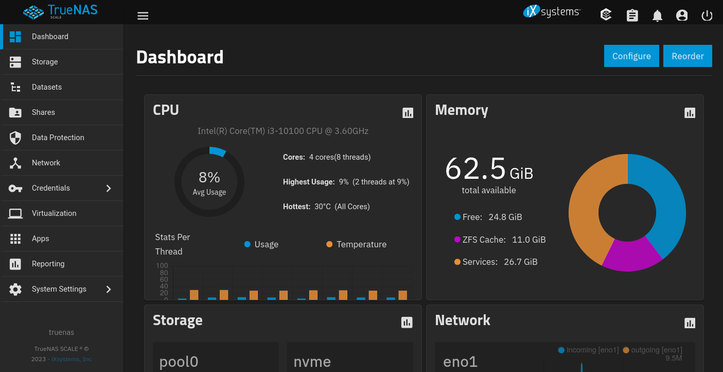Click the Storage sidebar icon
723x372 pixels.
tap(15, 62)
